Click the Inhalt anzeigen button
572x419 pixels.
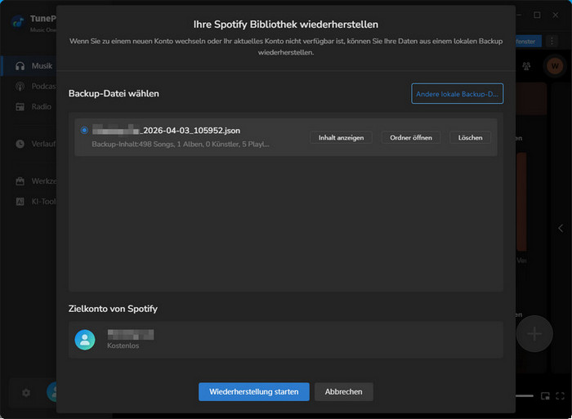tap(341, 137)
